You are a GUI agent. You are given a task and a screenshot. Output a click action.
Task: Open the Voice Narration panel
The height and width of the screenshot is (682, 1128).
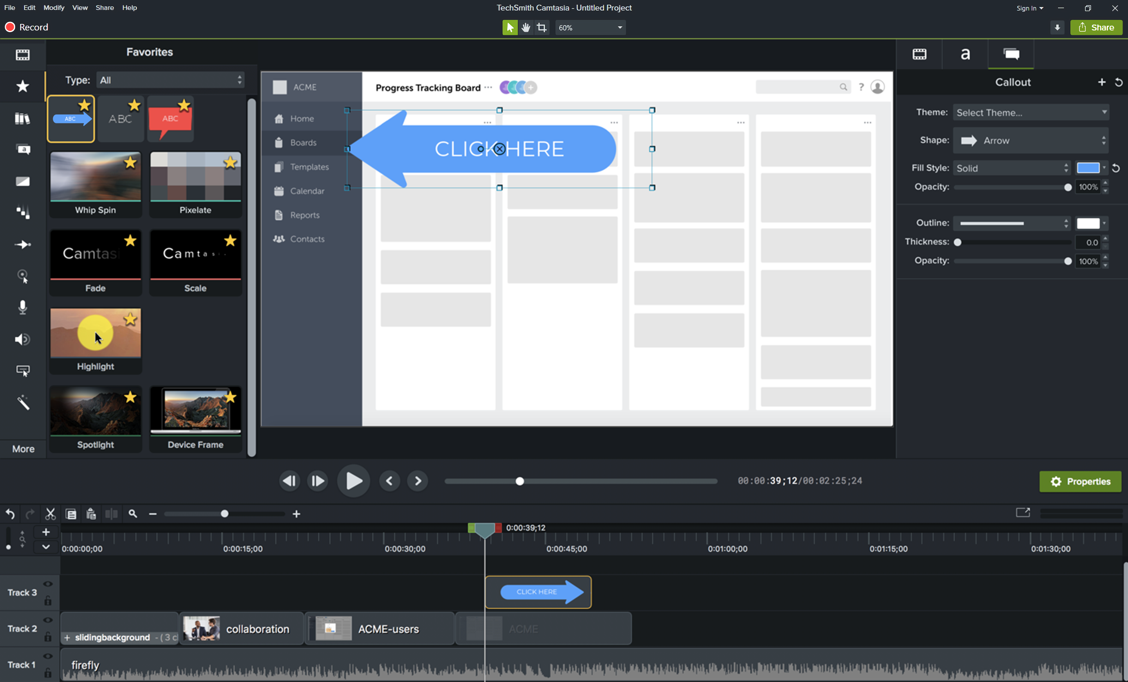click(22, 307)
